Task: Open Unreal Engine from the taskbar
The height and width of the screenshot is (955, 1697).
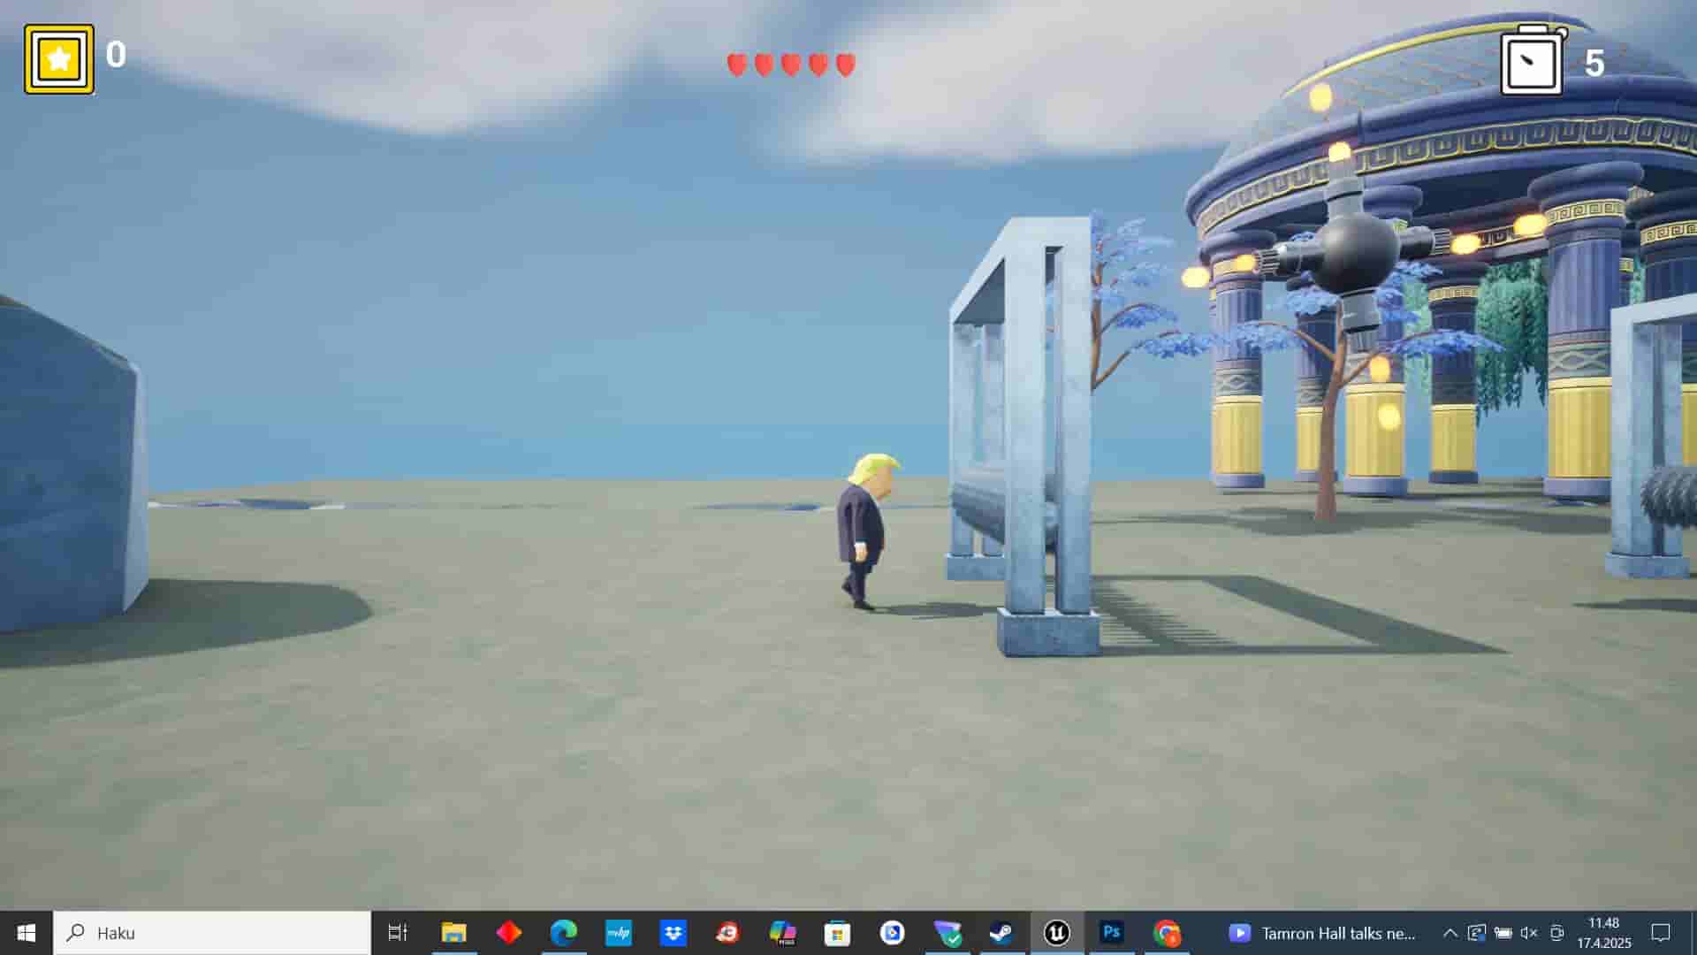Action: coord(1056,932)
